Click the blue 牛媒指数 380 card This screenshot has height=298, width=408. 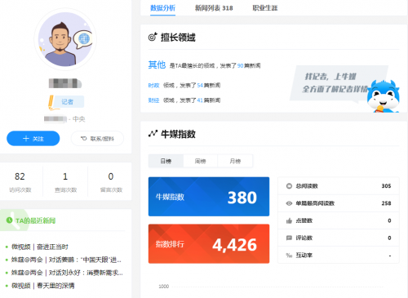click(209, 197)
